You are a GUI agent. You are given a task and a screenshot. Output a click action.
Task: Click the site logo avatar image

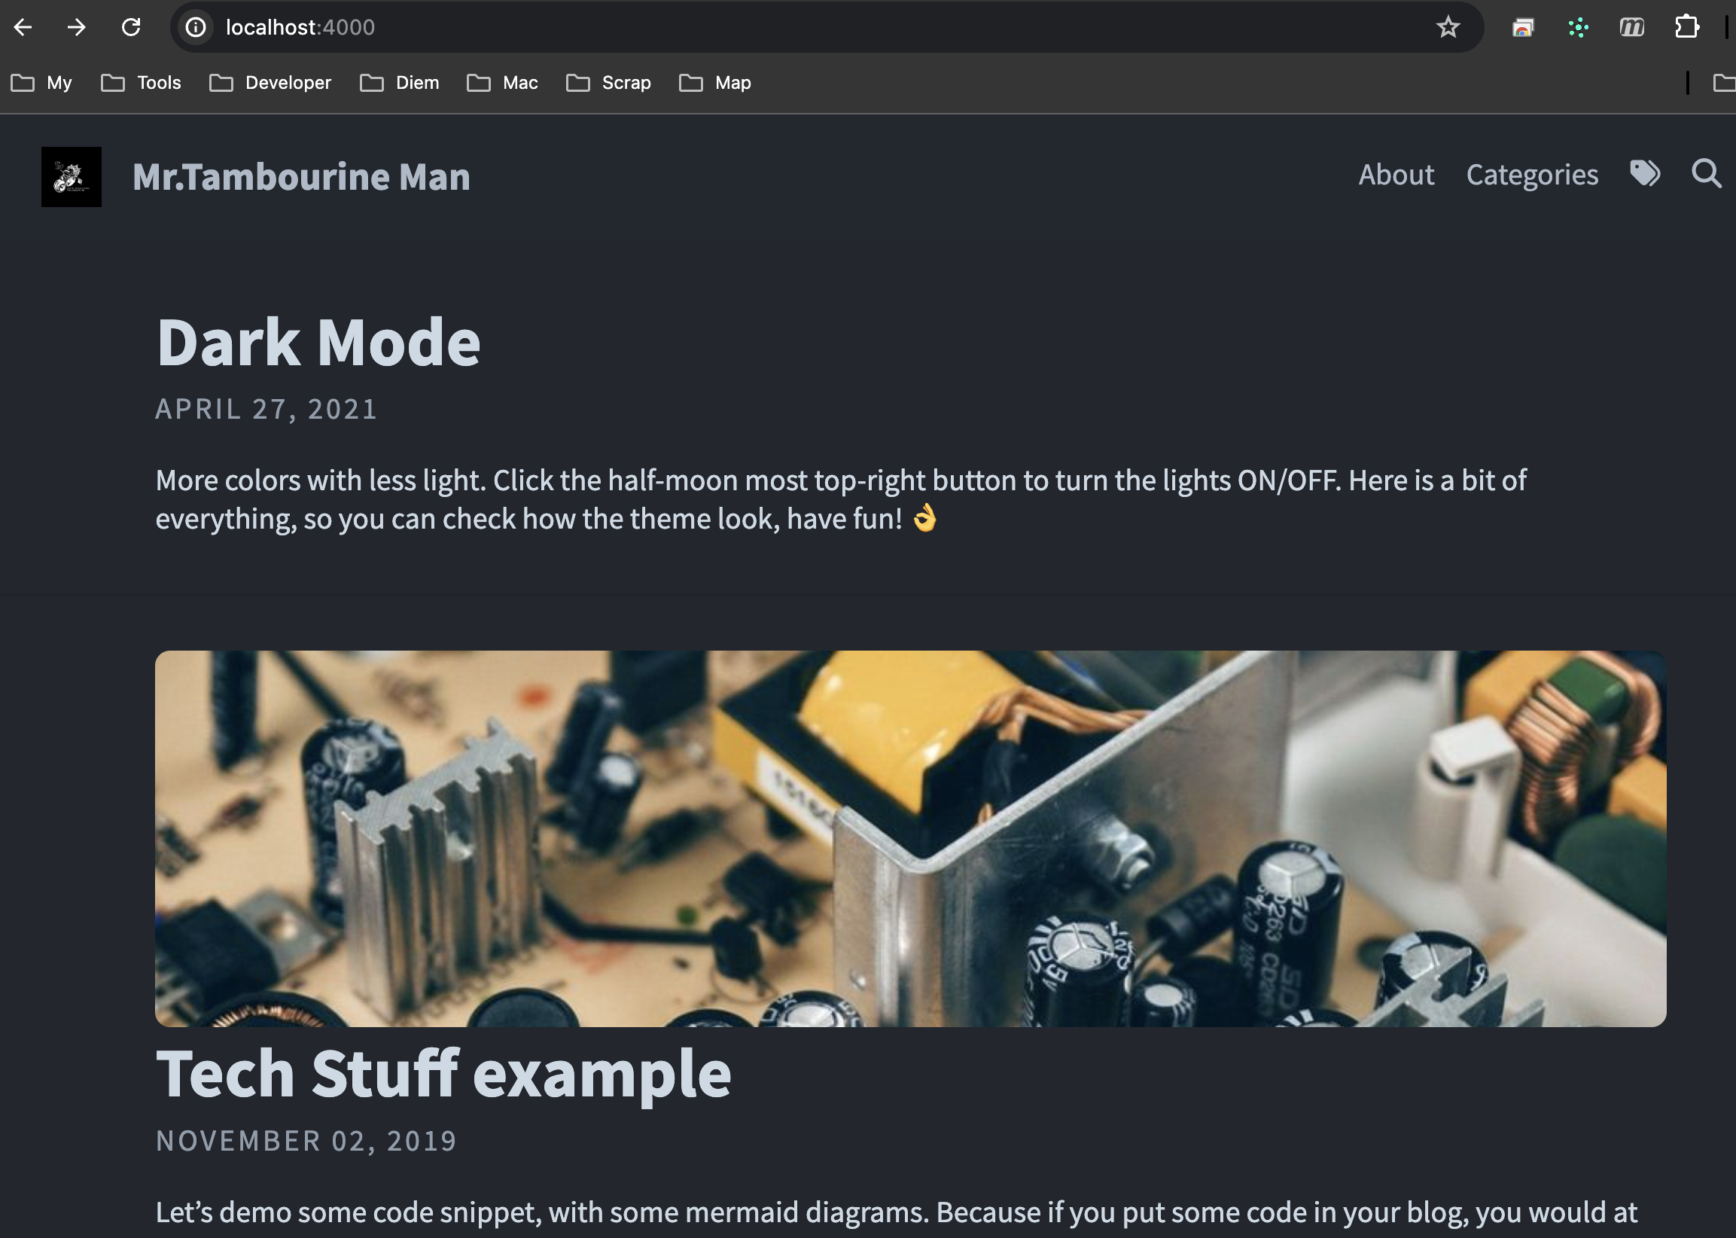coord(71,177)
